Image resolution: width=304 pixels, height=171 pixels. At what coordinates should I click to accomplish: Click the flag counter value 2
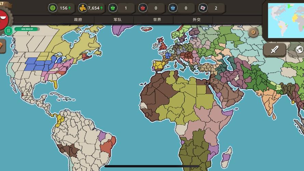(x=216, y=8)
